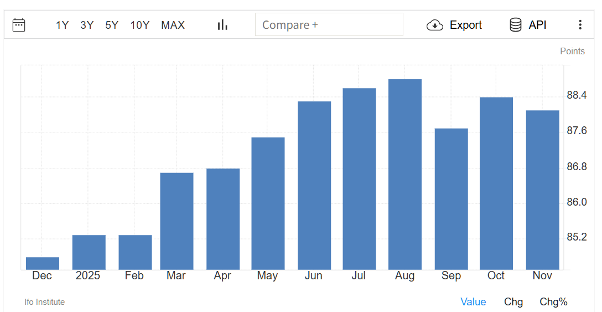Display MAX time range

pyautogui.click(x=173, y=25)
